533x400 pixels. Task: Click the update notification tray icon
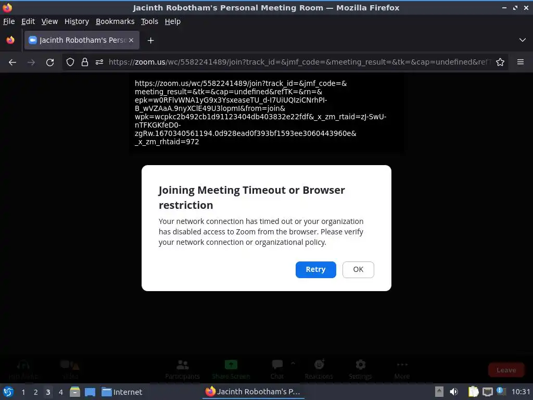[x=501, y=391]
